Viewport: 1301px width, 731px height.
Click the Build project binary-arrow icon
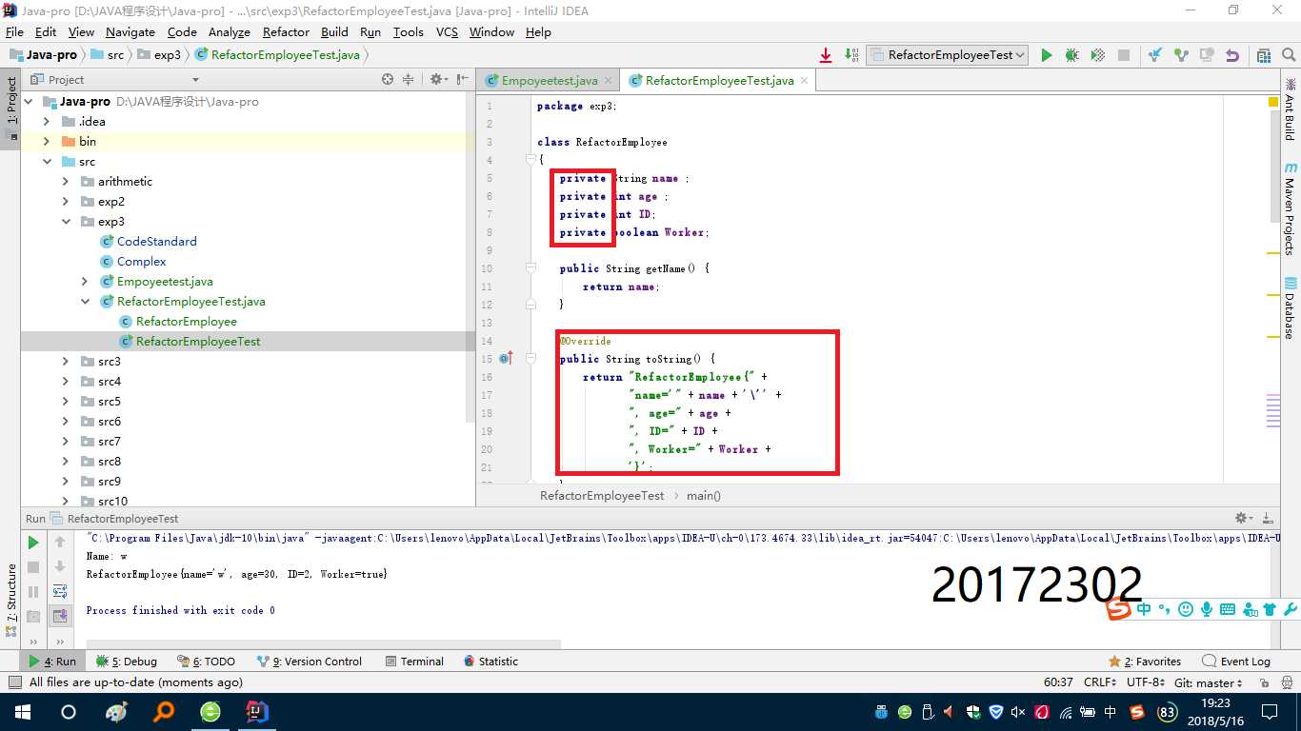[x=851, y=55]
